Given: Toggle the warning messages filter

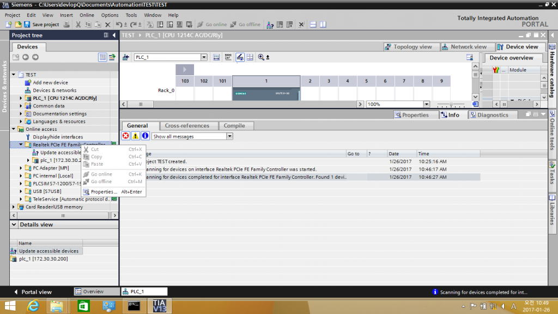Looking at the screenshot, I should coord(135,136).
